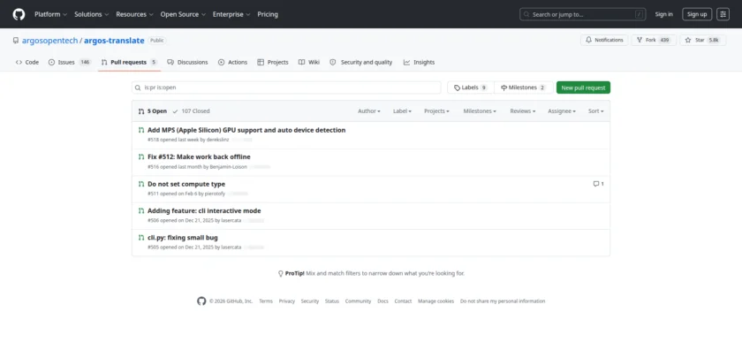Screen dimensions: 742x358
Task: Open Add MPS (Apple Silicon) GPU support pull request
Action: click(246, 130)
